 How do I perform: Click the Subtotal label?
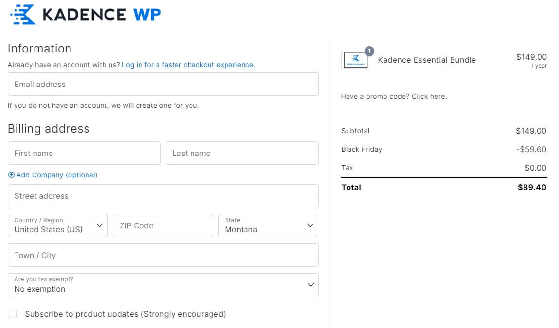pos(355,131)
